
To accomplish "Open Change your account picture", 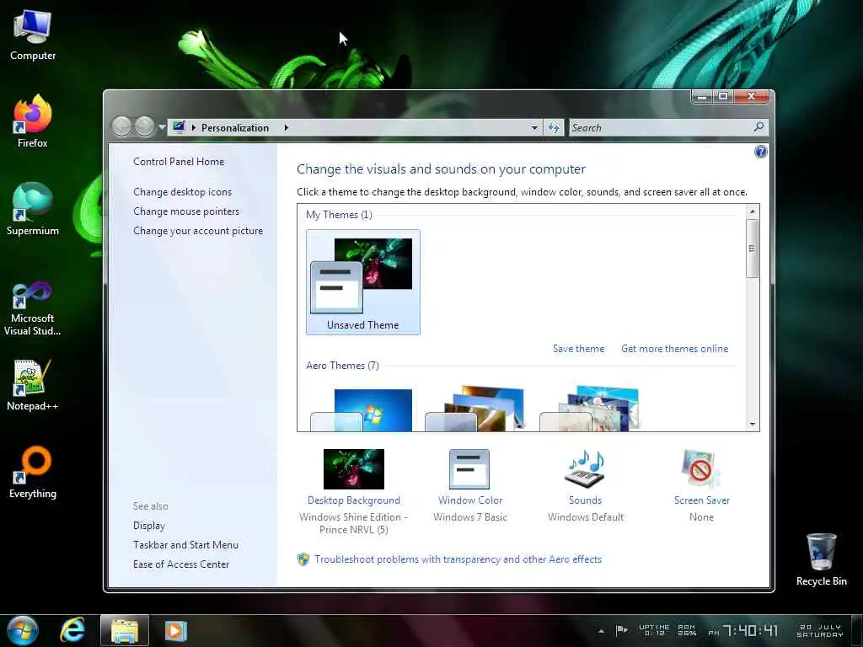I will [198, 231].
